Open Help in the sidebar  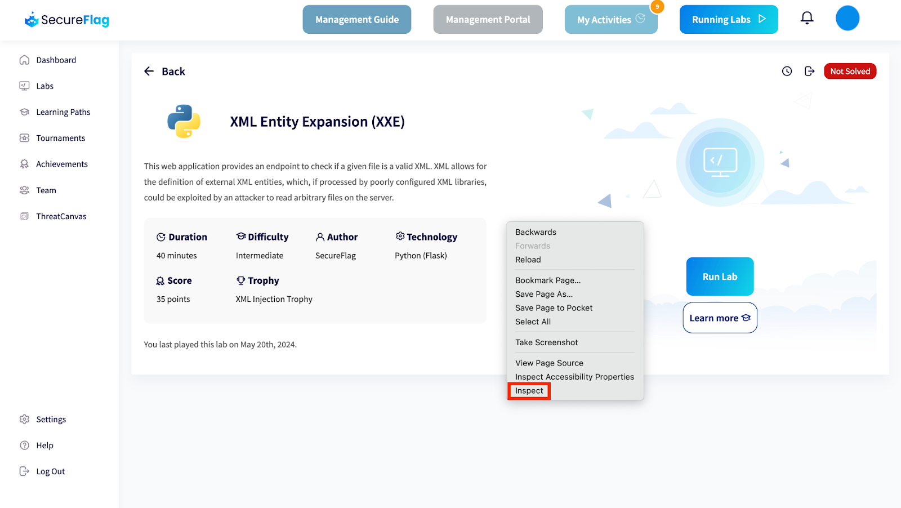(x=44, y=445)
